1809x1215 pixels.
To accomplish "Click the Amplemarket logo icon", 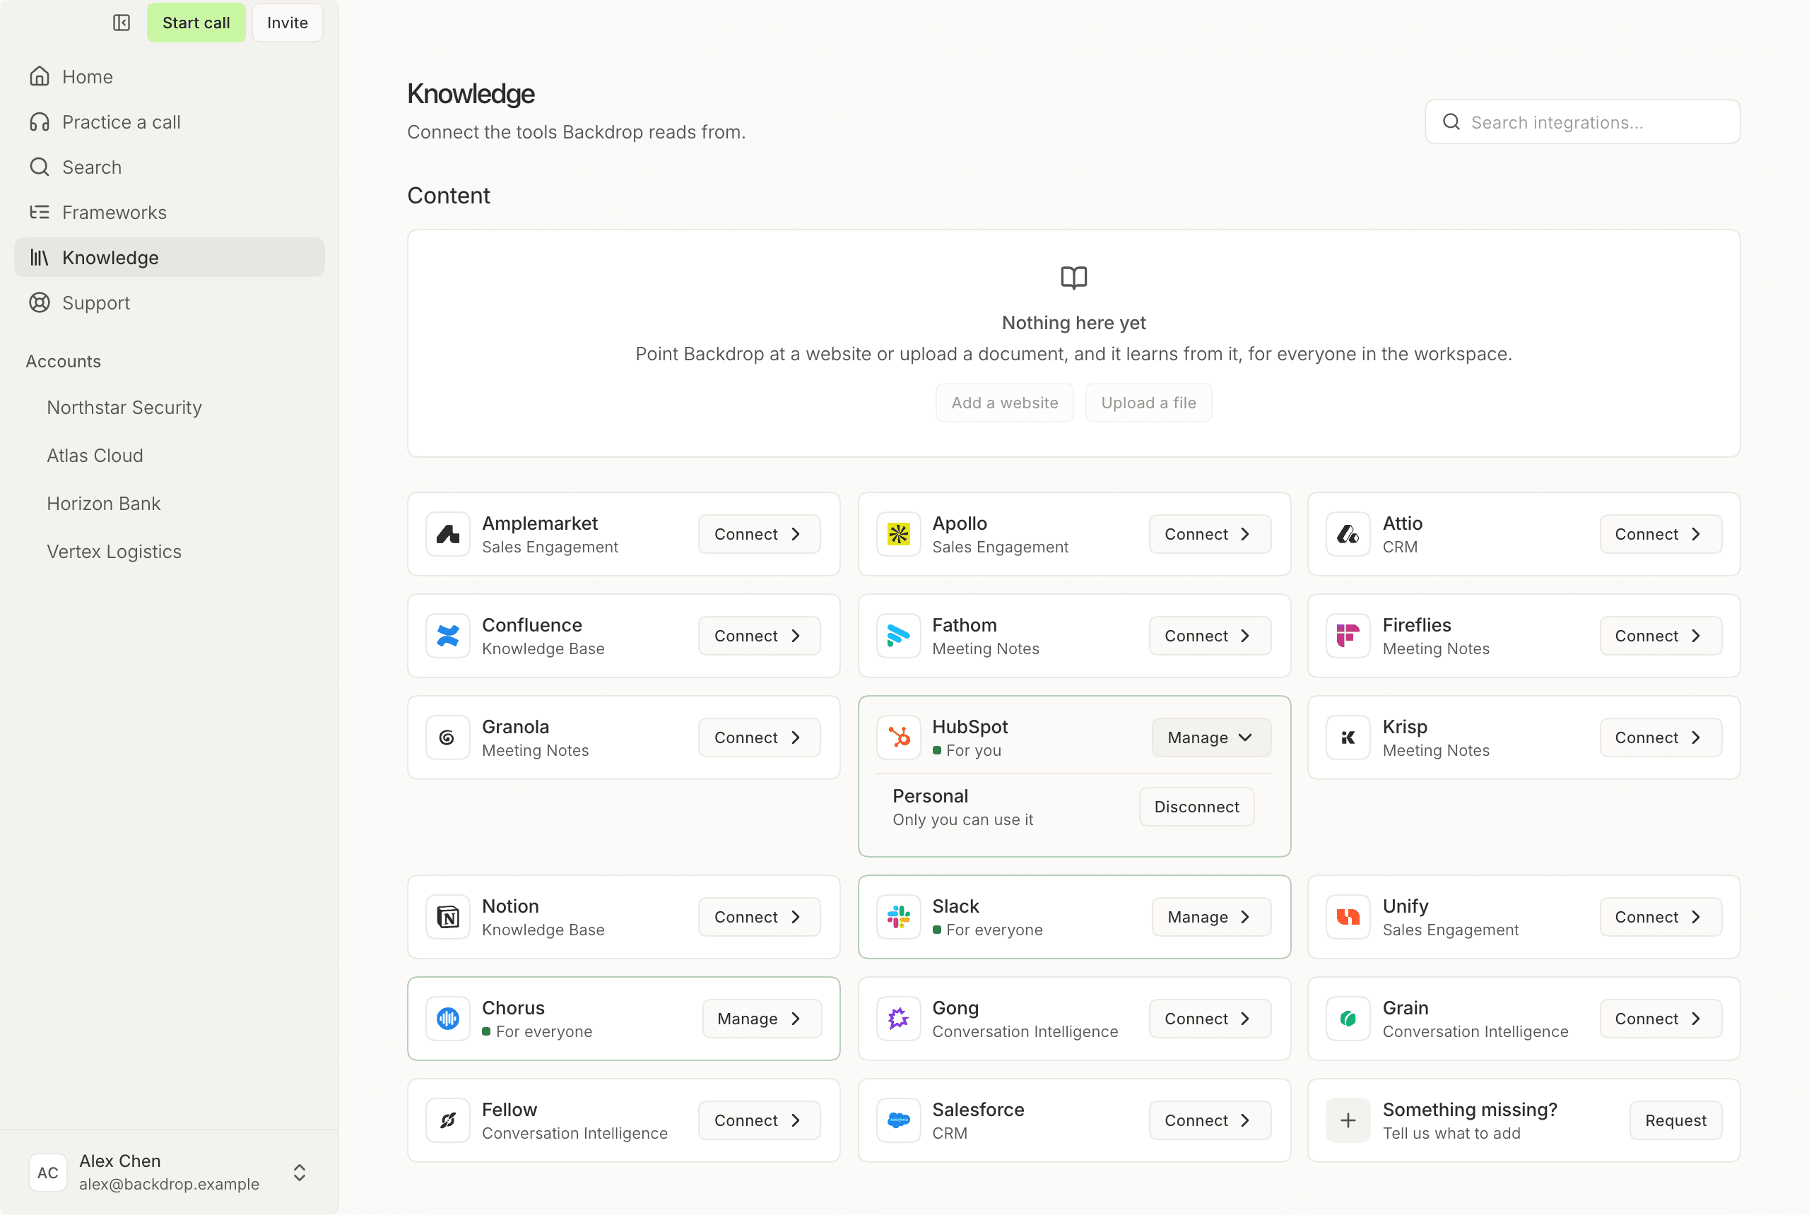I will coord(447,534).
